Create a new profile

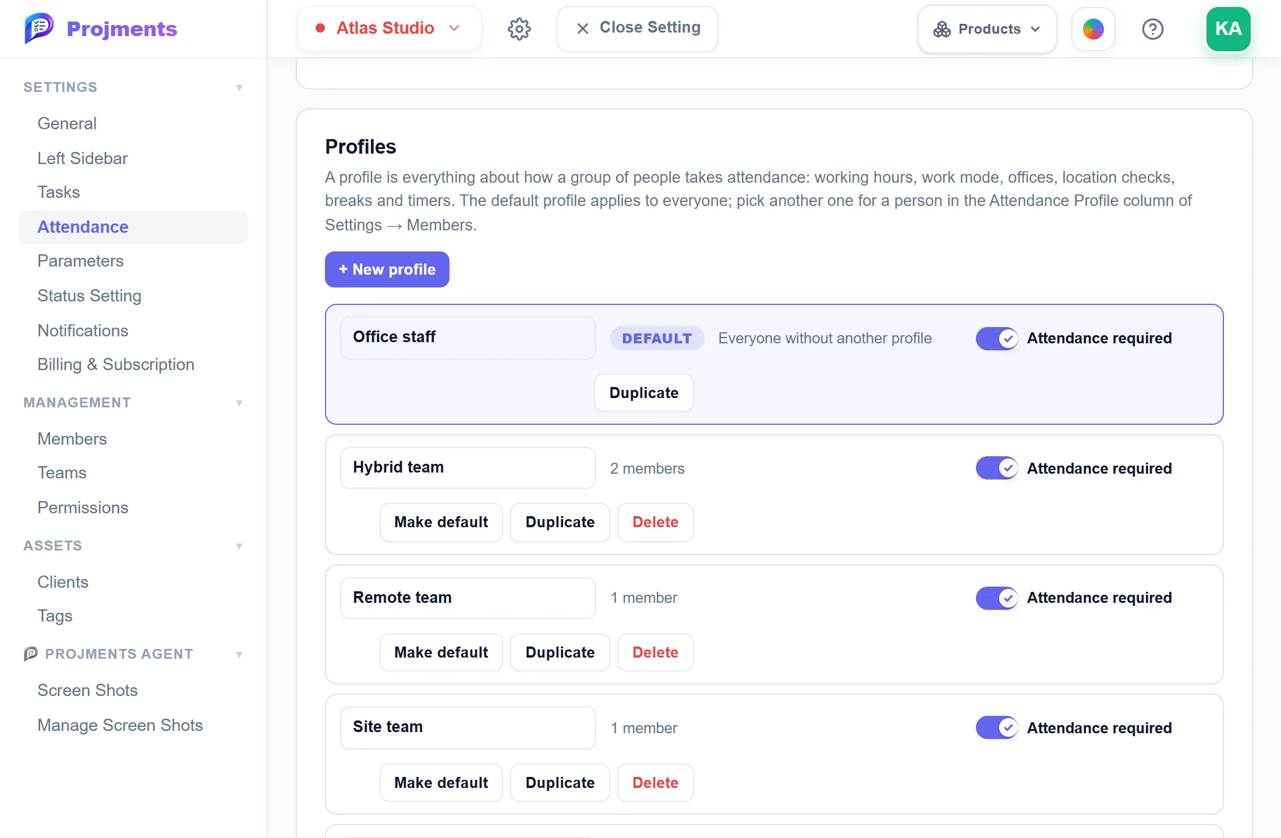click(387, 269)
